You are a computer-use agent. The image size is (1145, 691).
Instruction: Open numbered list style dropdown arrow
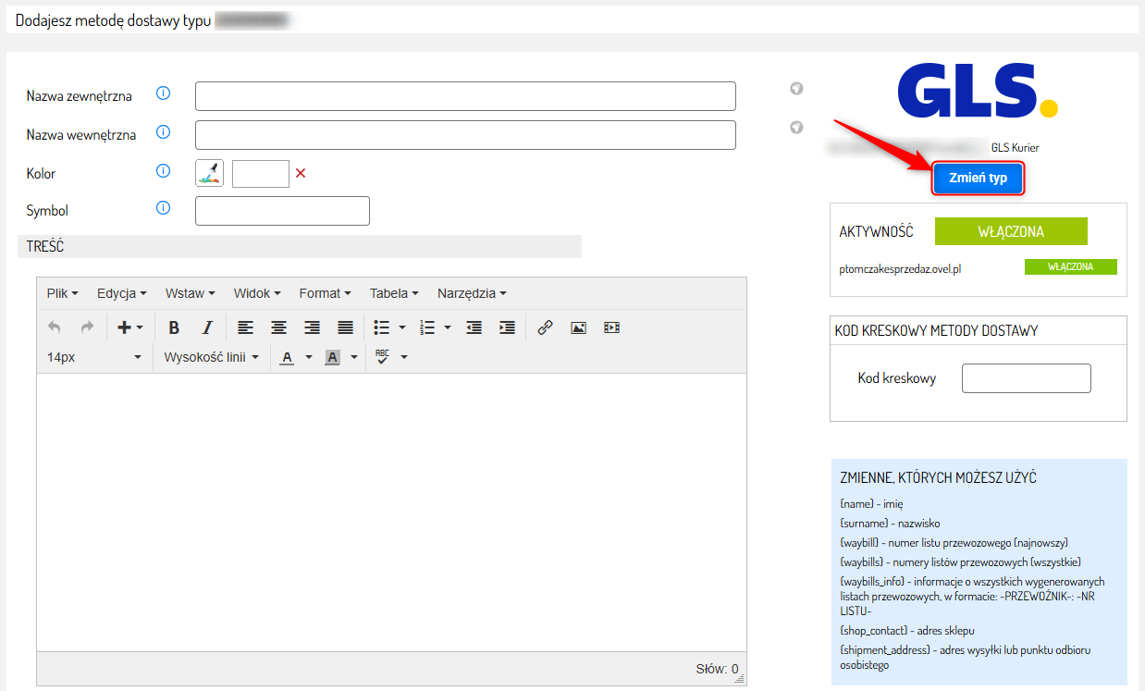tap(448, 327)
